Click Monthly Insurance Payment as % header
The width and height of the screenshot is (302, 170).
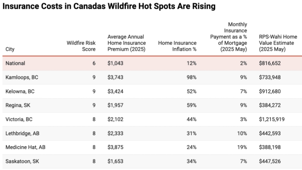228,37
